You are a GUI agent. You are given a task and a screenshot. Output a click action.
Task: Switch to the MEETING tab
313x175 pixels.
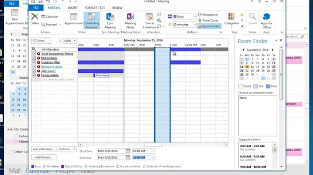pyautogui.click(x=54, y=8)
